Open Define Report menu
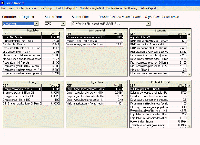The width and height of the screenshot is (200, 145). (x=148, y=8)
